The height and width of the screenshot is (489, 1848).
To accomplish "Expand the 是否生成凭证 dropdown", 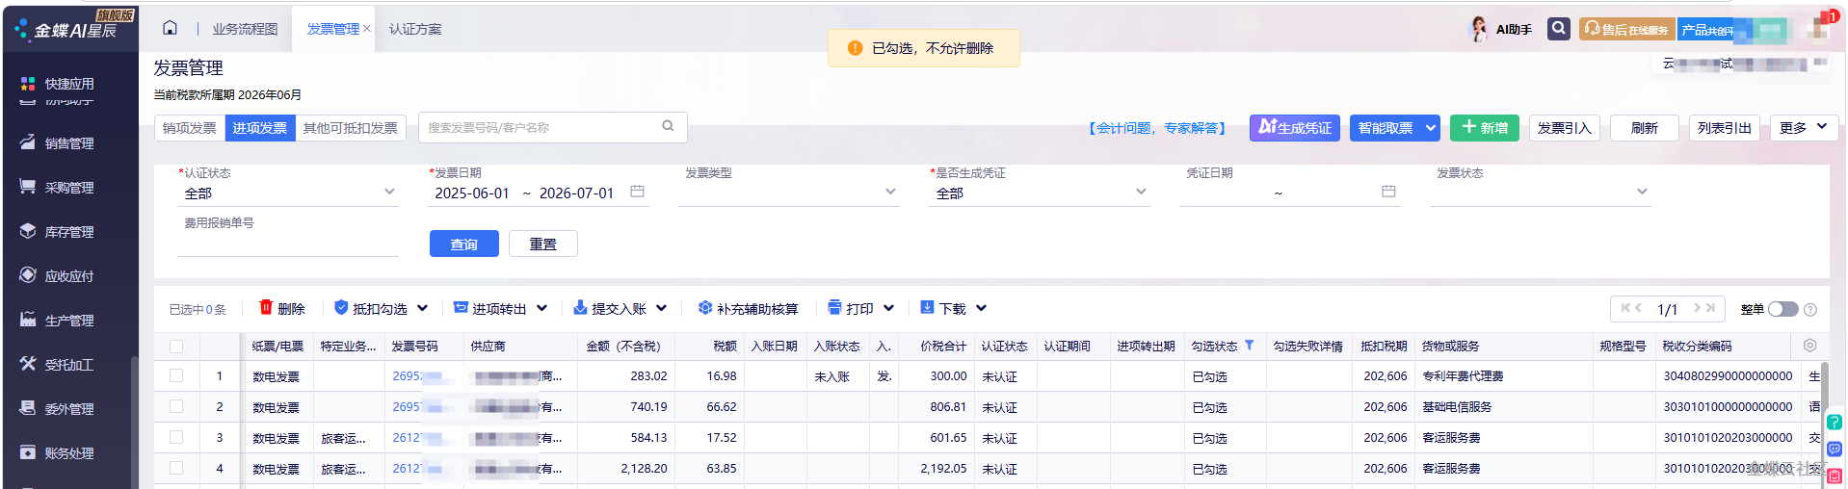I will [1141, 192].
